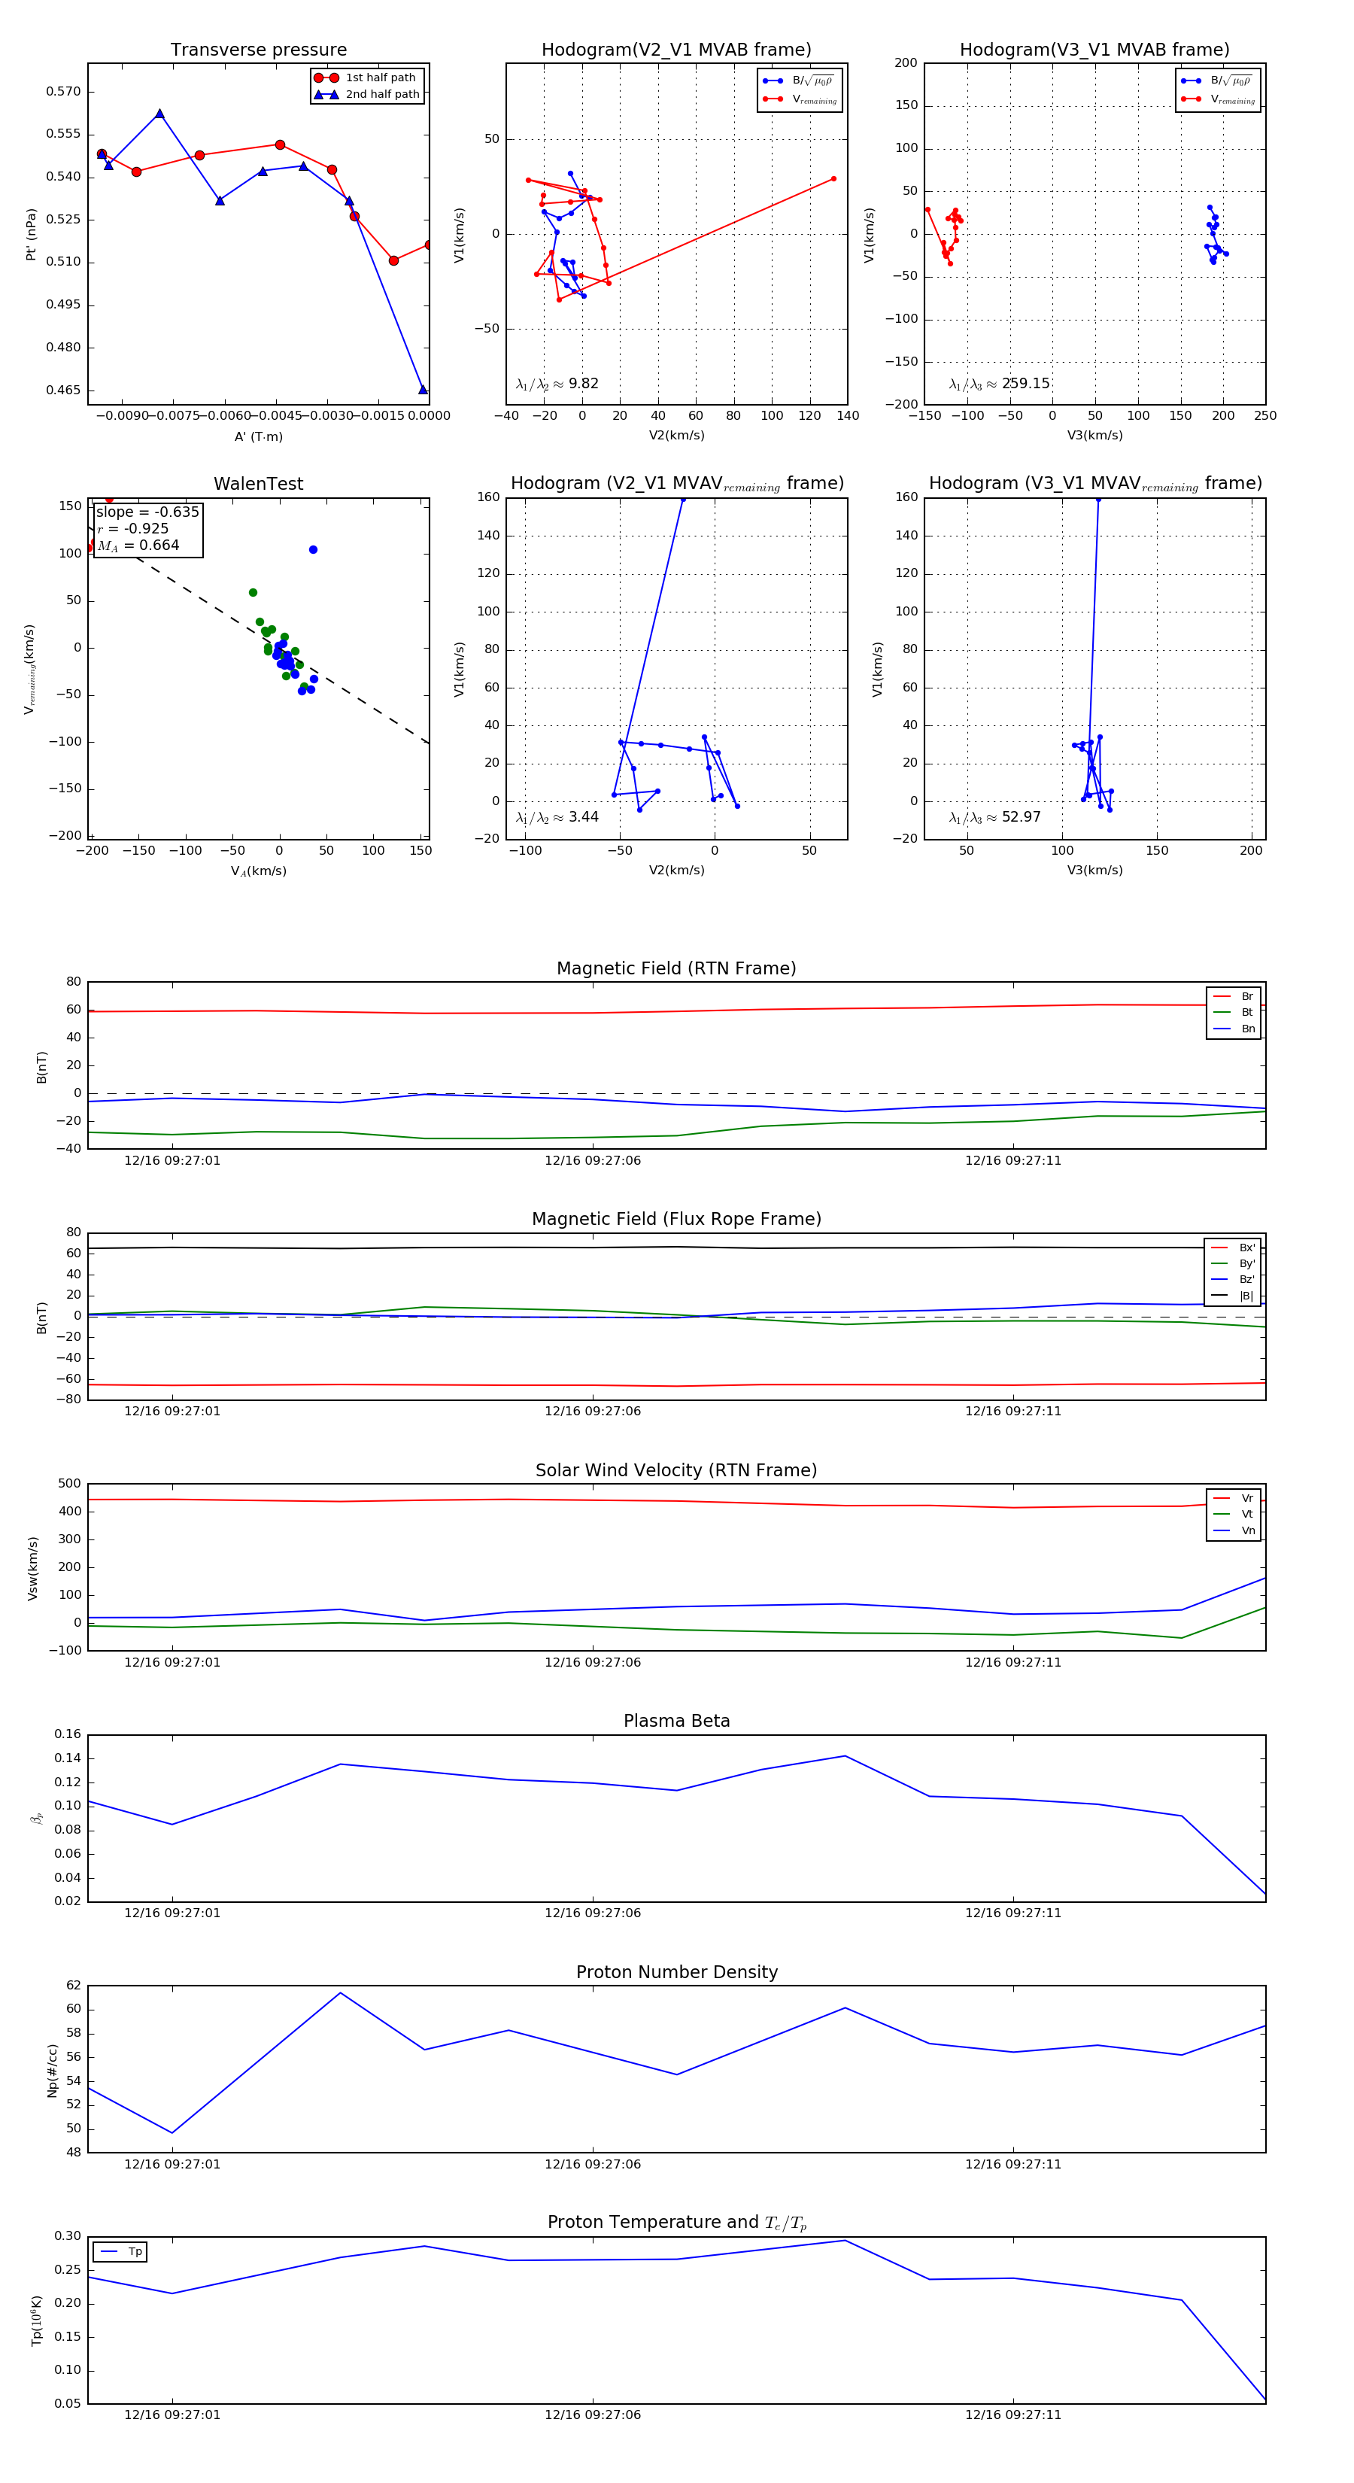Click the "Plasma Beta" plot title
Screen dimensions: 1354x2483
tap(676, 1722)
